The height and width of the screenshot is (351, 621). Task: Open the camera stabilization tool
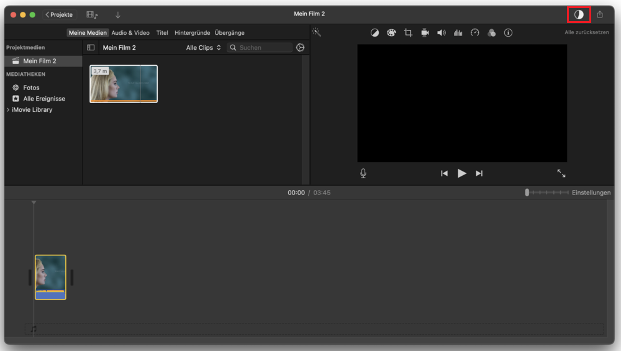[425, 33]
